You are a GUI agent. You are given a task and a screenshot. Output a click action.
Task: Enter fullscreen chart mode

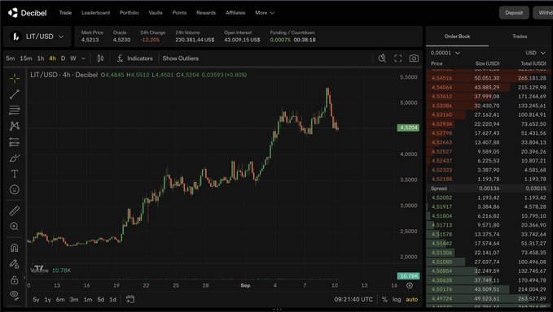[x=398, y=58]
